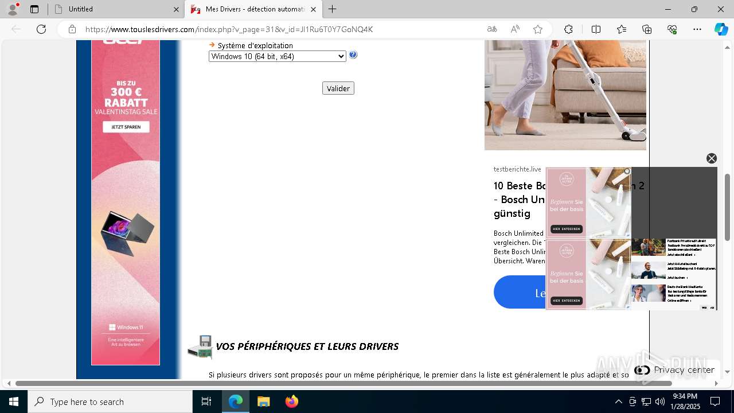Open File Explorer from taskbar
Image resolution: width=734 pixels, height=413 pixels.
(x=263, y=402)
